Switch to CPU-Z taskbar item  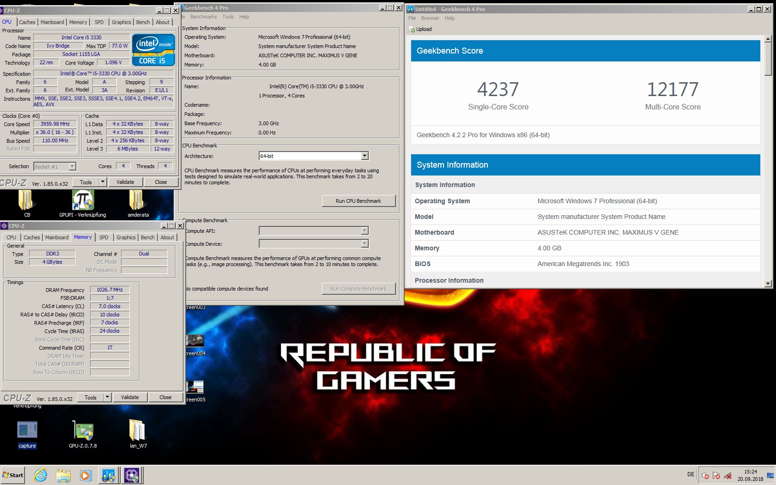(132, 475)
